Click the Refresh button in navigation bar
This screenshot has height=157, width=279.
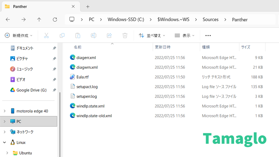click(x=55, y=20)
